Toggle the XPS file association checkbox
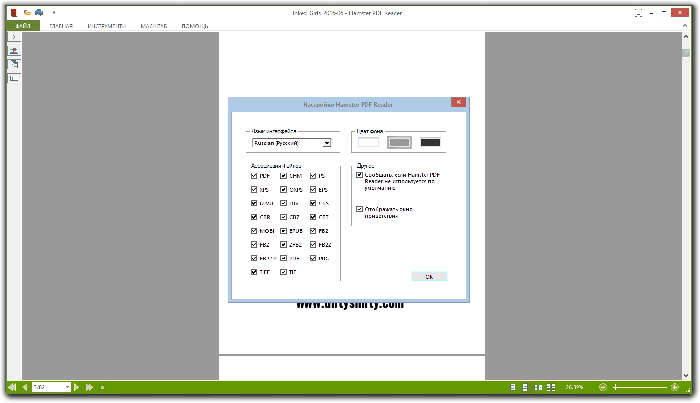Screen dimensions: 700x403 coord(254,189)
